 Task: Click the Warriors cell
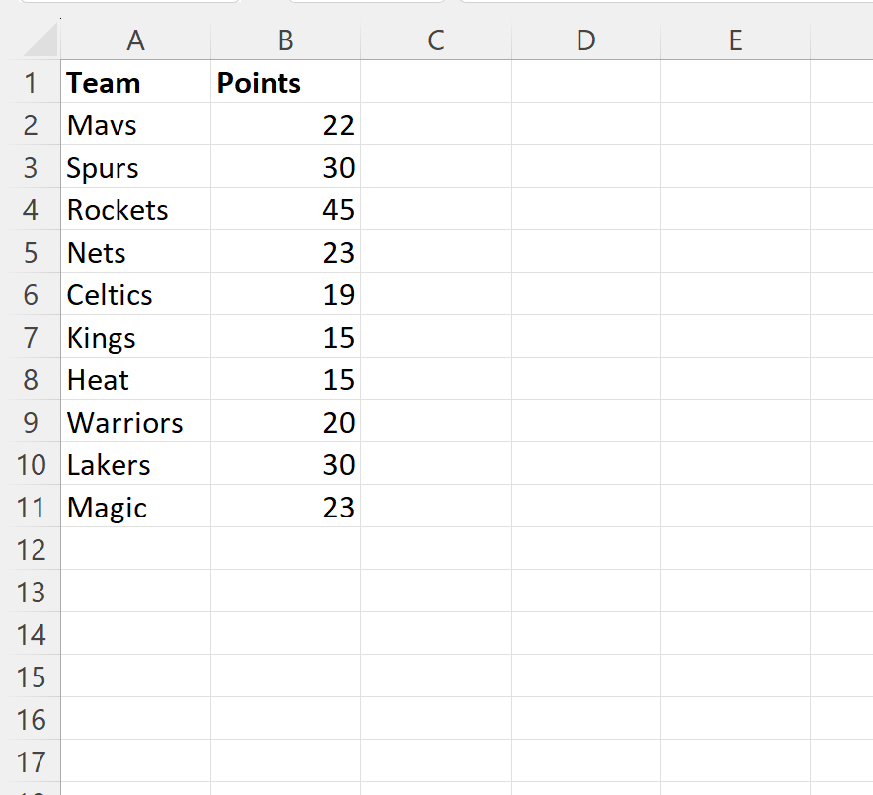click(135, 423)
